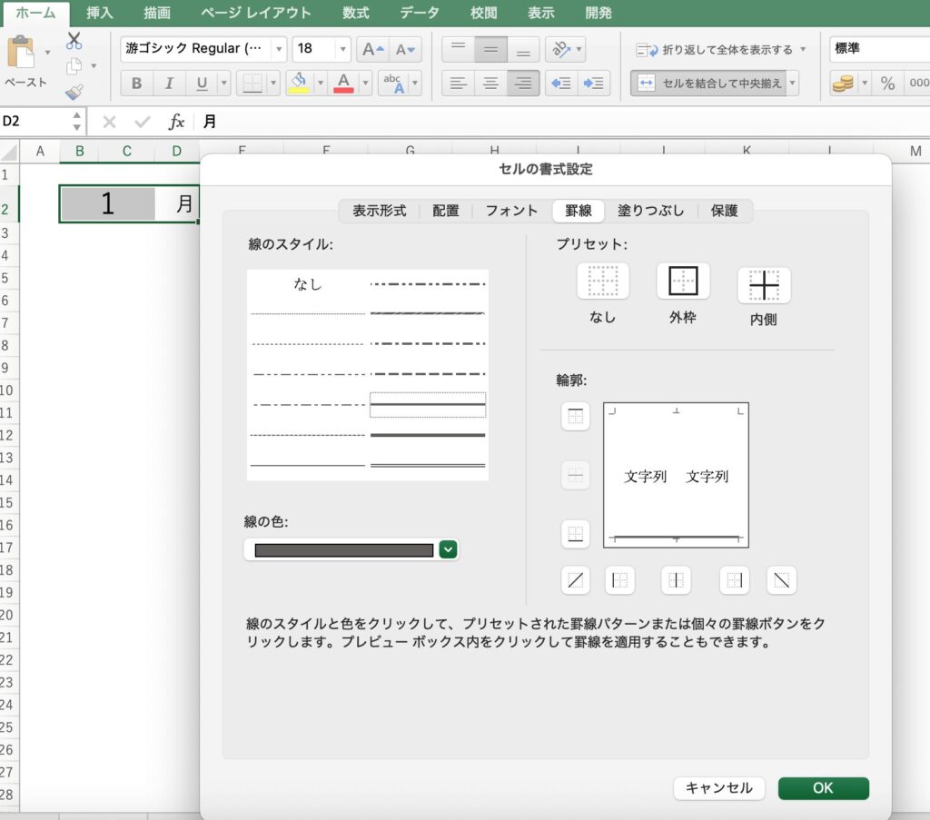Switch to the フォント tab
Screen dimensions: 930x820
pyautogui.click(x=511, y=211)
